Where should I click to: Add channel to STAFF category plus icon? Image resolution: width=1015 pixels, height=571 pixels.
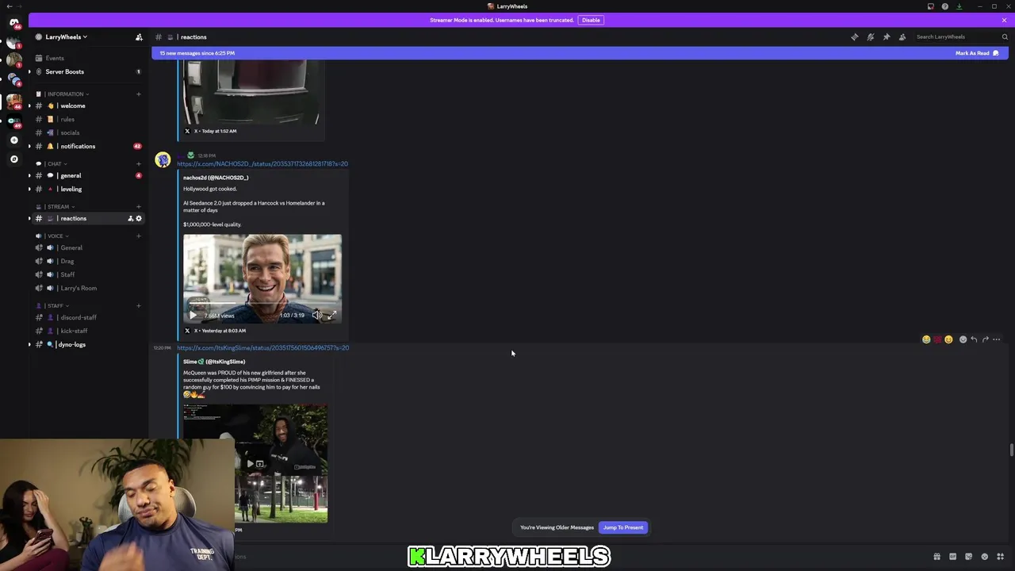point(138,305)
